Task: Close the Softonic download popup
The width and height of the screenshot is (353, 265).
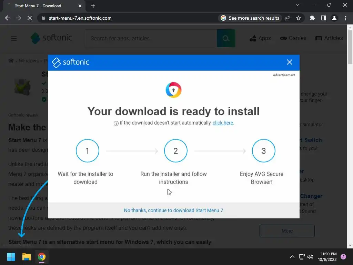Action: (289, 62)
